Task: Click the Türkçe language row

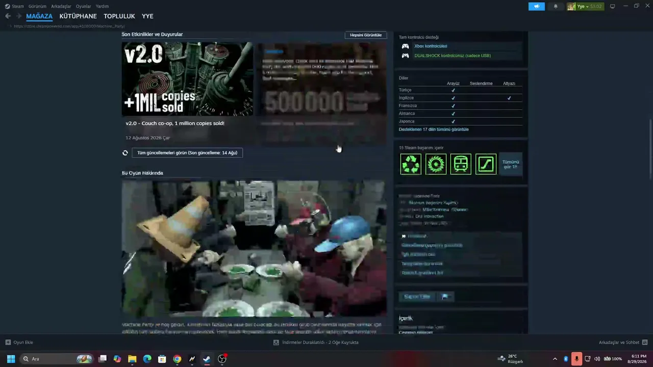Action: tap(461, 90)
